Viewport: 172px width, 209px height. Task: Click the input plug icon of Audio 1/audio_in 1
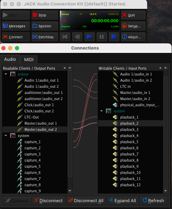click(115, 74)
